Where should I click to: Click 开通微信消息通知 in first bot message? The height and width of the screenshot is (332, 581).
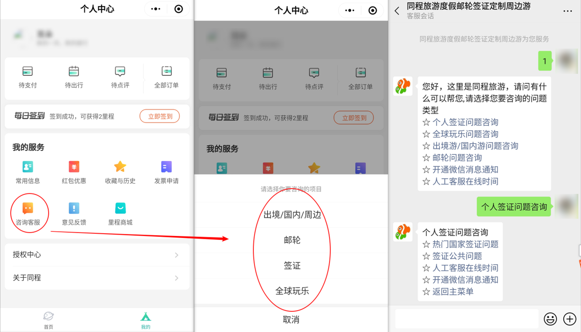[x=465, y=170]
